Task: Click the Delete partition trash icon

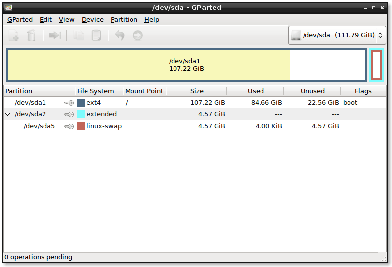Action: click(31, 35)
